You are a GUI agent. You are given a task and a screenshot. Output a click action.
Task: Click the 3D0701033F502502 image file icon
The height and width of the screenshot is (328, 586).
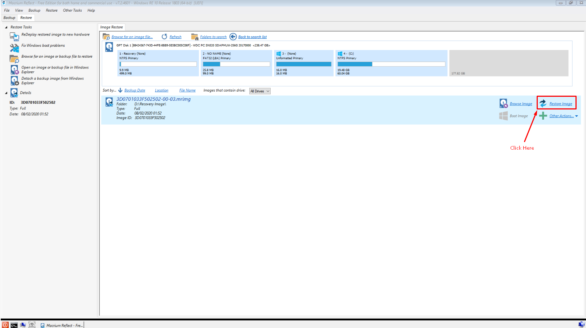tap(109, 102)
